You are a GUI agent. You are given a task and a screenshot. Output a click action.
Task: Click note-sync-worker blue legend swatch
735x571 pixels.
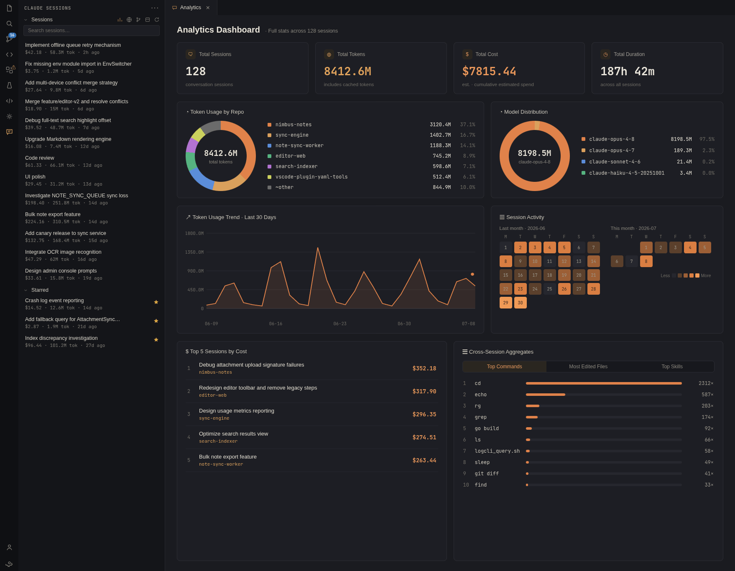click(269, 145)
